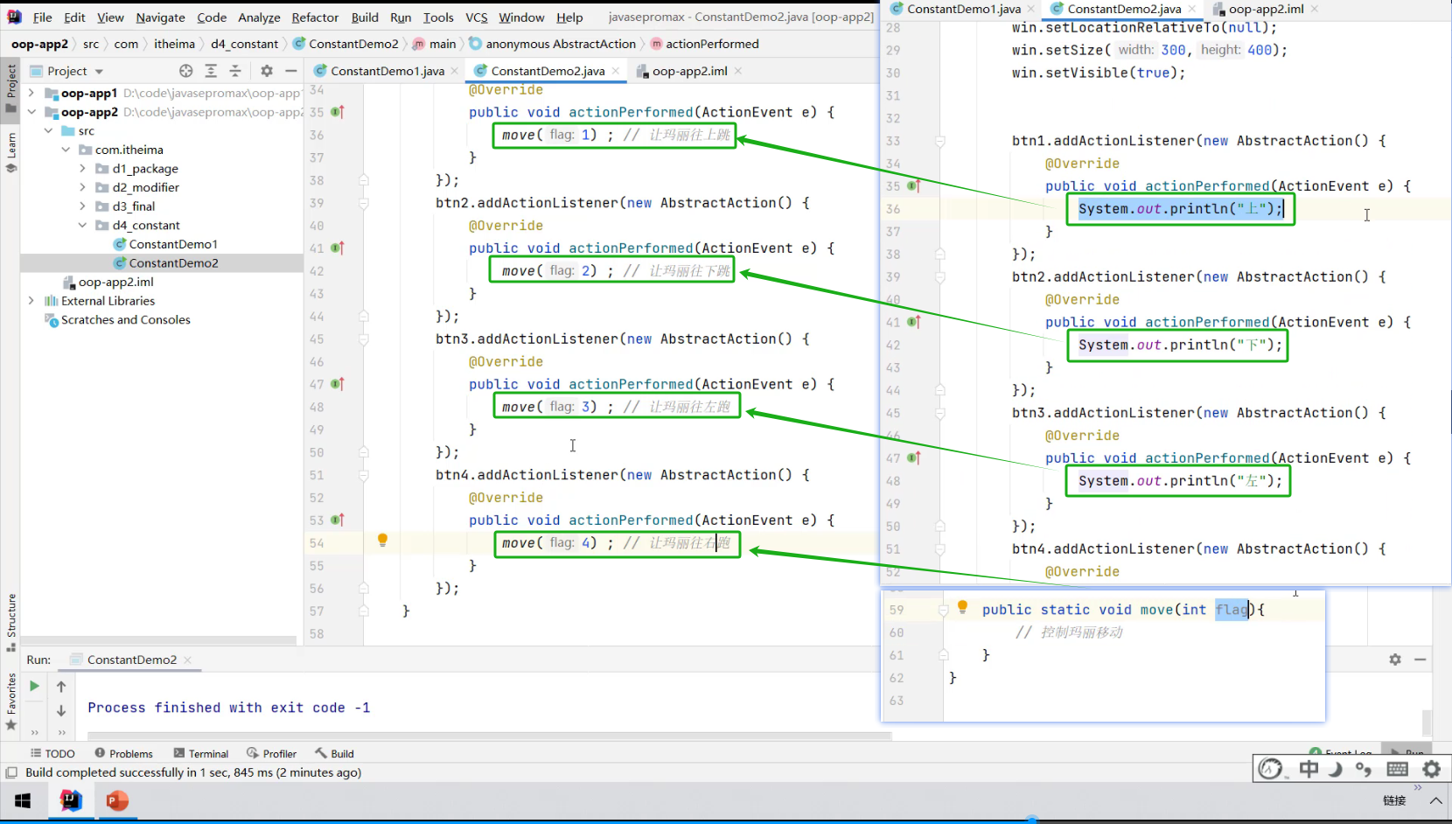The width and height of the screenshot is (1452, 824).
Task: Click the Chinese 中 input mode icon
Action: [1309, 769]
